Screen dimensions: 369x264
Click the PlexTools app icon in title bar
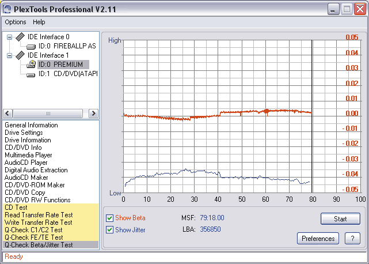[7, 9]
